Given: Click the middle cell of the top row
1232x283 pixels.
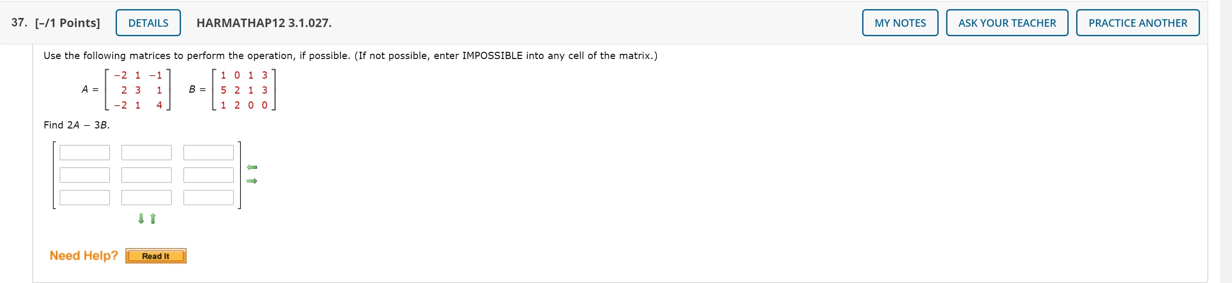Looking at the screenshot, I should [146, 152].
